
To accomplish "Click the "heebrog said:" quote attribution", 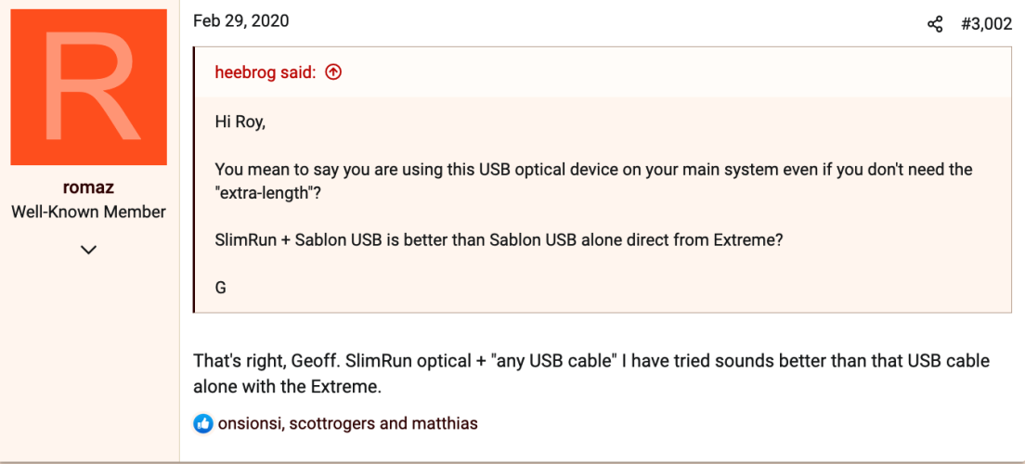I will click(266, 72).
